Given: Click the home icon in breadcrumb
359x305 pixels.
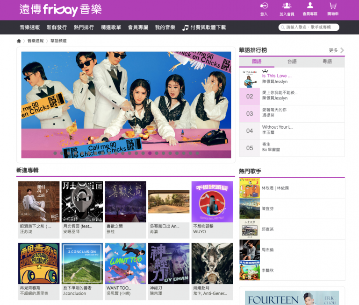Looking at the screenshot, I should click(x=19, y=41).
